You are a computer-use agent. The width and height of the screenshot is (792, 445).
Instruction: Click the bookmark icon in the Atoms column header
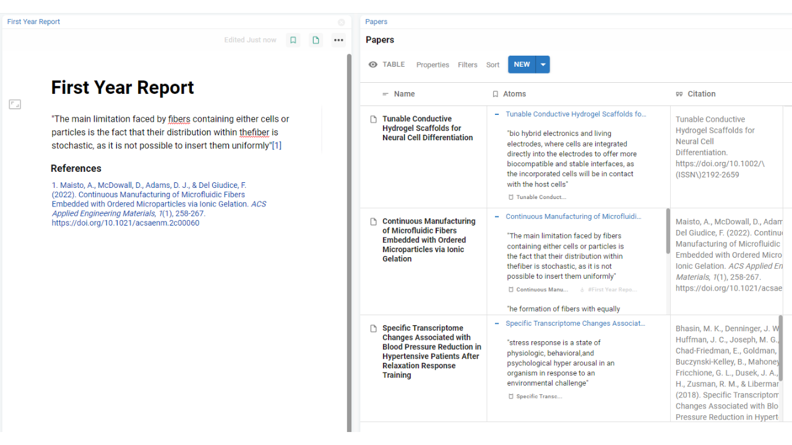[x=495, y=93]
